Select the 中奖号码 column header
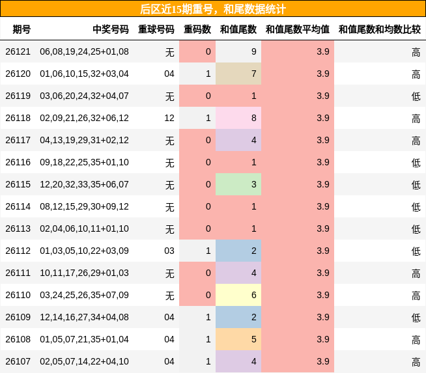The height and width of the screenshot is (373, 426). tap(111, 29)
